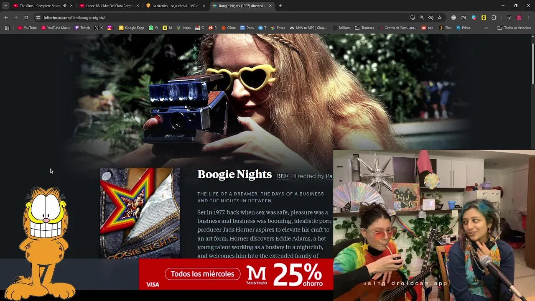
Task: Open the Extensions puzzle icon
Action: coord(494,18)
